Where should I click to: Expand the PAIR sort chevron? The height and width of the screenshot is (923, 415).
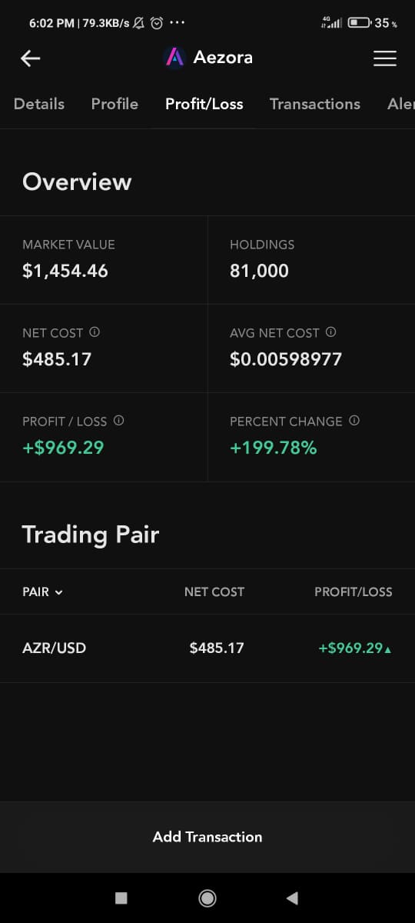(x=59, y=592)
